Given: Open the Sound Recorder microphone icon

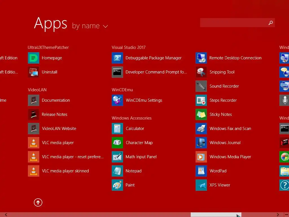Looking at the screenshot, I should click(201, 86).
